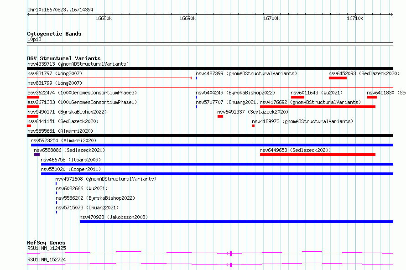
Task: Select red bar under nsv6452093
Action: point(338,78)
